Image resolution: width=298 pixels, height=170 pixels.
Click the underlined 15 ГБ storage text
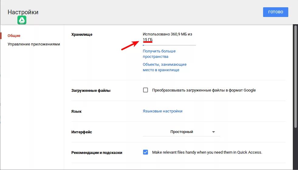click(148, 40)
